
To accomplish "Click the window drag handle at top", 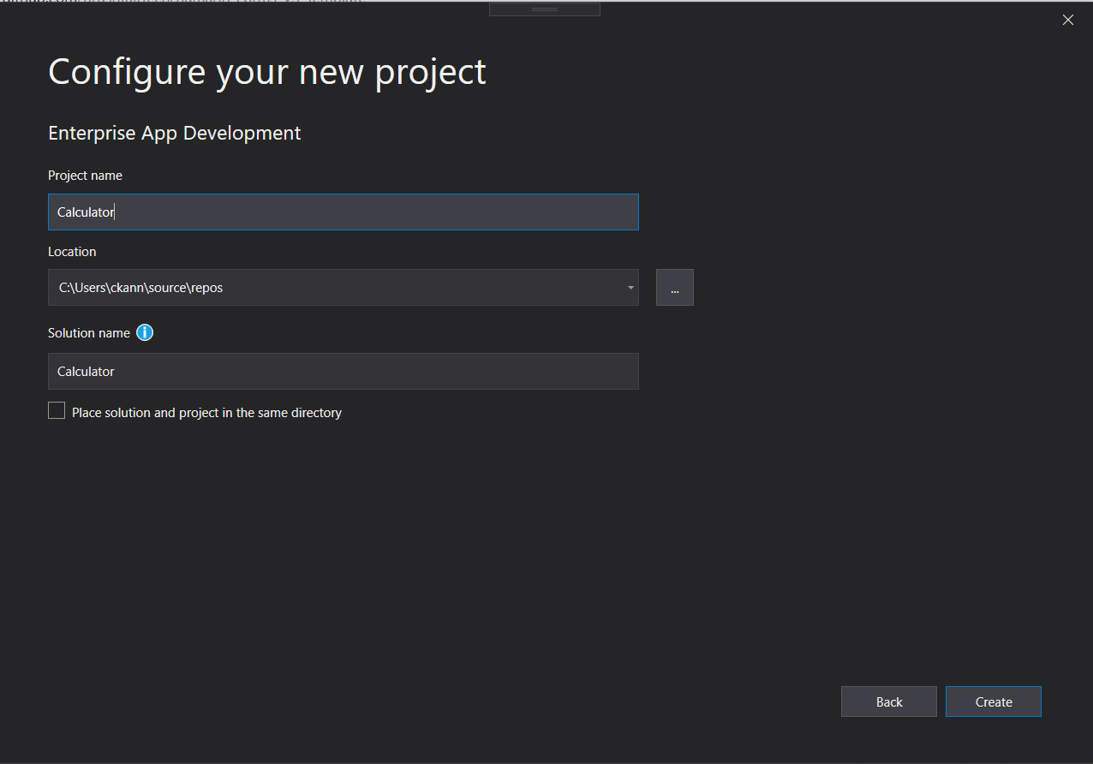I will point(544,8).
